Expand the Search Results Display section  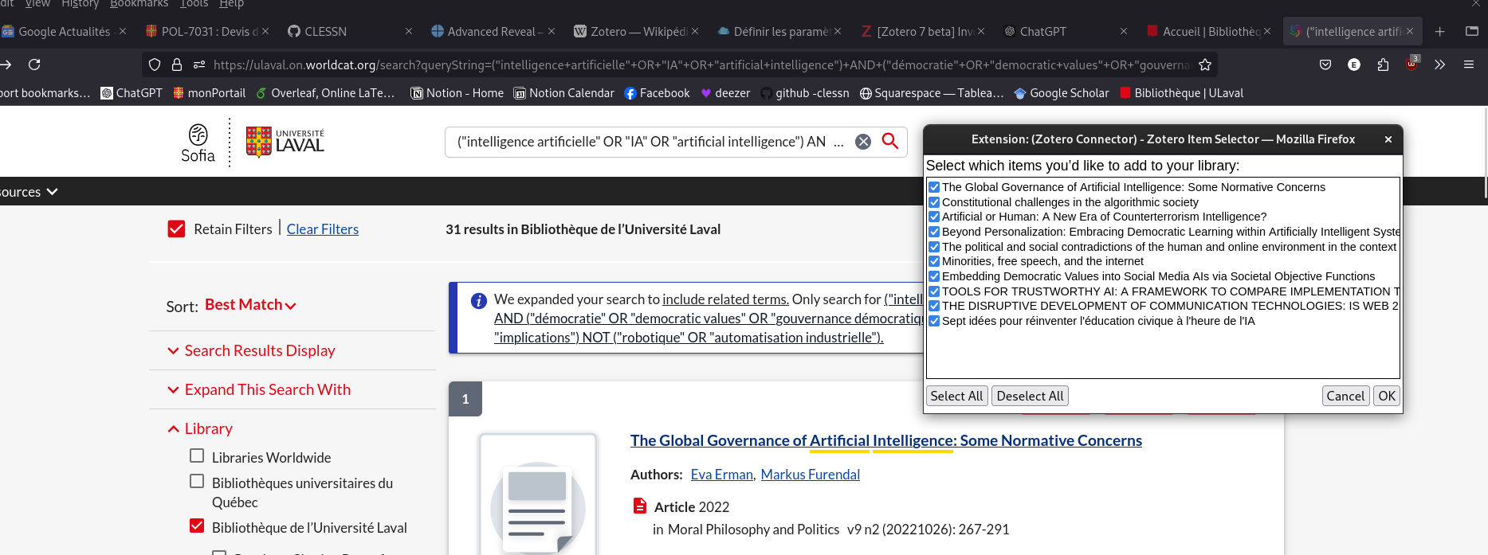point(259,351)
